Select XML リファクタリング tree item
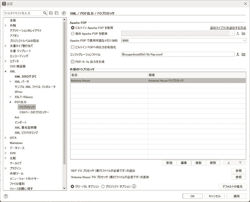Image resolution: width=250 pixels, height=202 pixels. 26,132
